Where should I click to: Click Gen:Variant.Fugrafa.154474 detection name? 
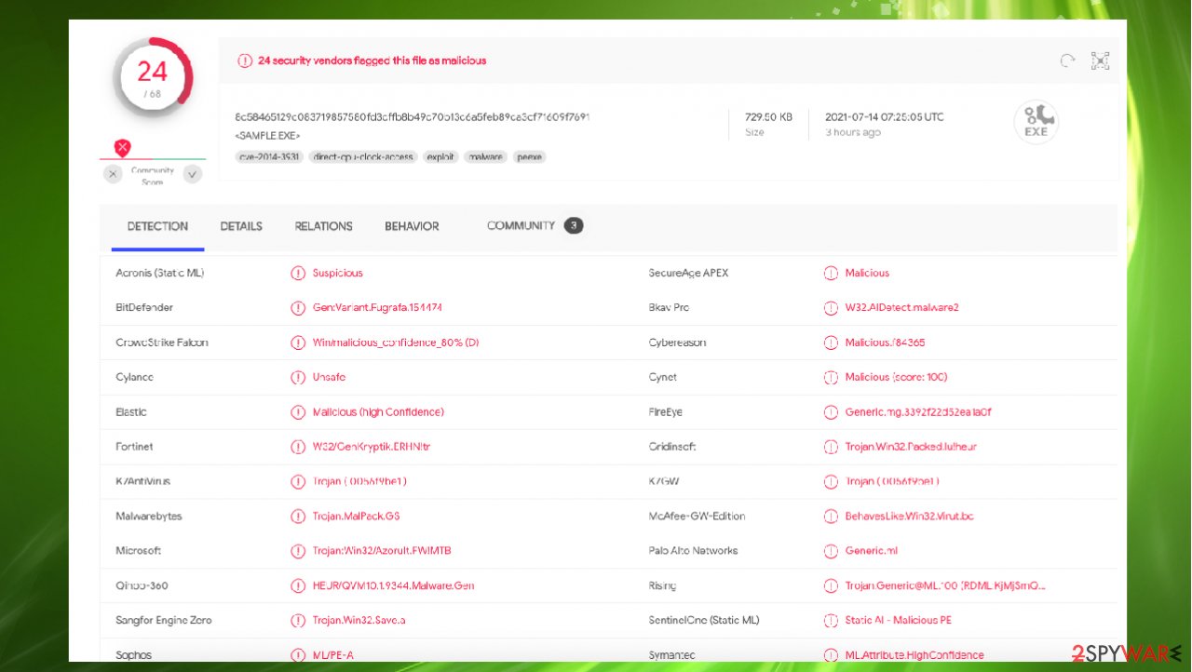(377, 308)
